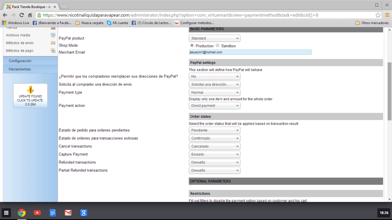
Task: Click the Métodos de envío truck icon
Action: click(x=53, y=43)
